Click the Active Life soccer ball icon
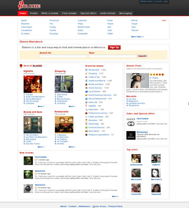The width and height of the screenshot is (189, 208). pos(86,102)
